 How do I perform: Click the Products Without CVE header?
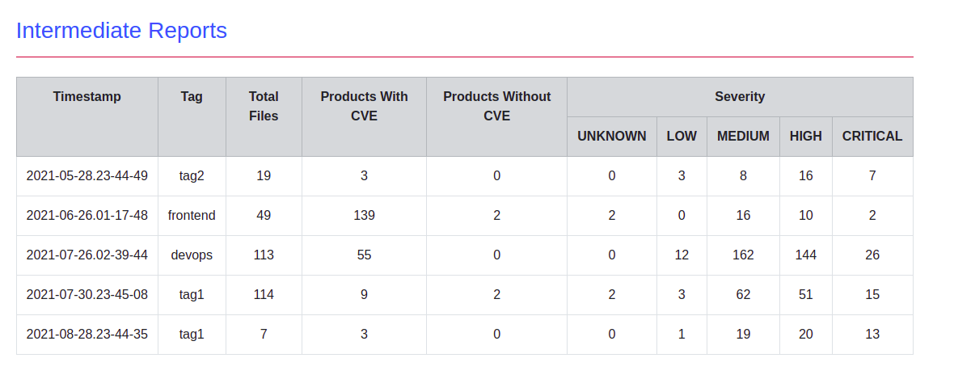click(x=496, y=116)
